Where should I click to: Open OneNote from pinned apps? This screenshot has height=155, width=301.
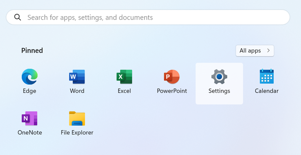(30, 124)
